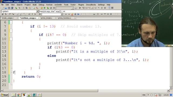Click the Abort build icon
The image size is (173, 97).
[x=54, y=8]
